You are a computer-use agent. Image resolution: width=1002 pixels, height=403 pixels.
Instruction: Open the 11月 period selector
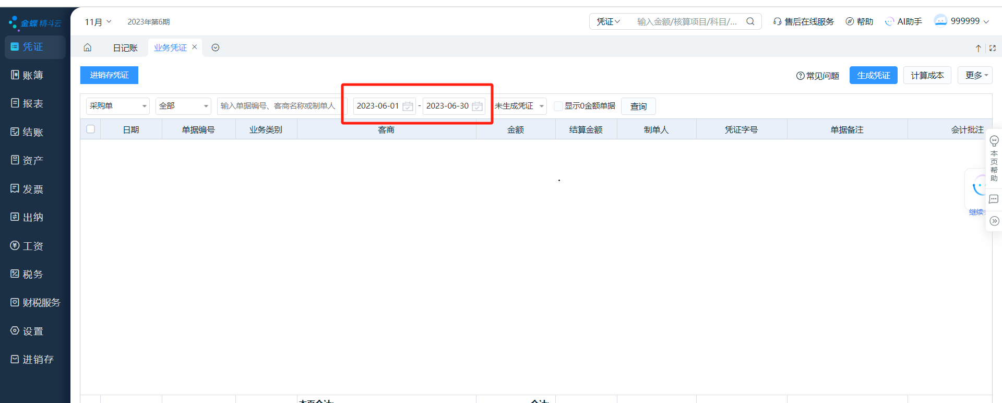coord(98,22)
